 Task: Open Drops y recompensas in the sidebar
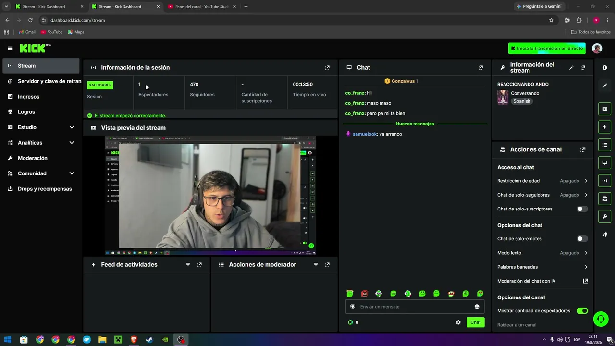[41, 189]
